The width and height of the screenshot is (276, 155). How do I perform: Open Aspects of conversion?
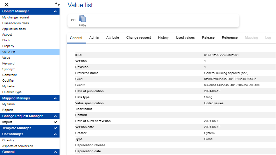[x=18, y=146]
